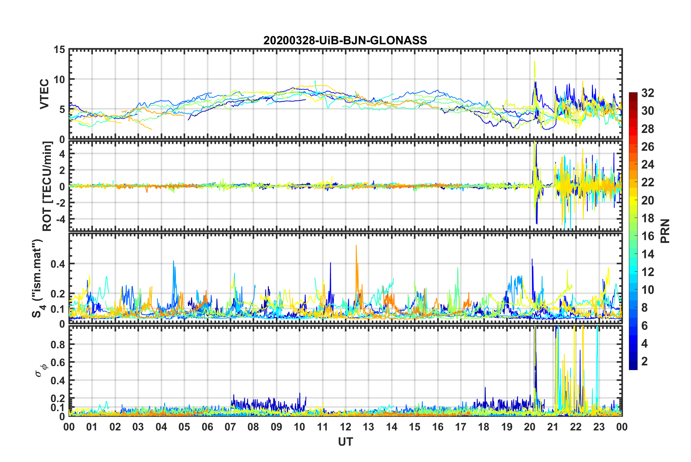Click the colorbar tick label 26
This screenshot has height=462, width=691.
(x=648, y=147)
